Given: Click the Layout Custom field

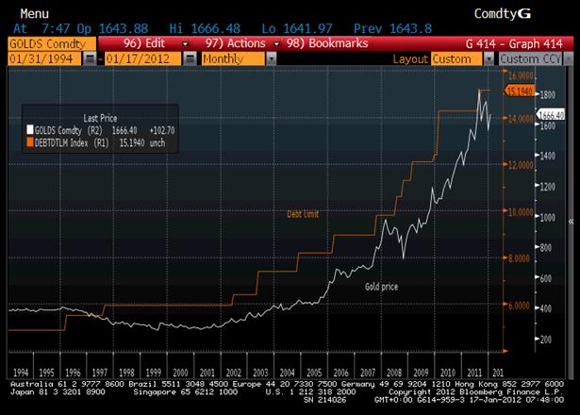Looking at the screenshot, I should tap(456, 58).
